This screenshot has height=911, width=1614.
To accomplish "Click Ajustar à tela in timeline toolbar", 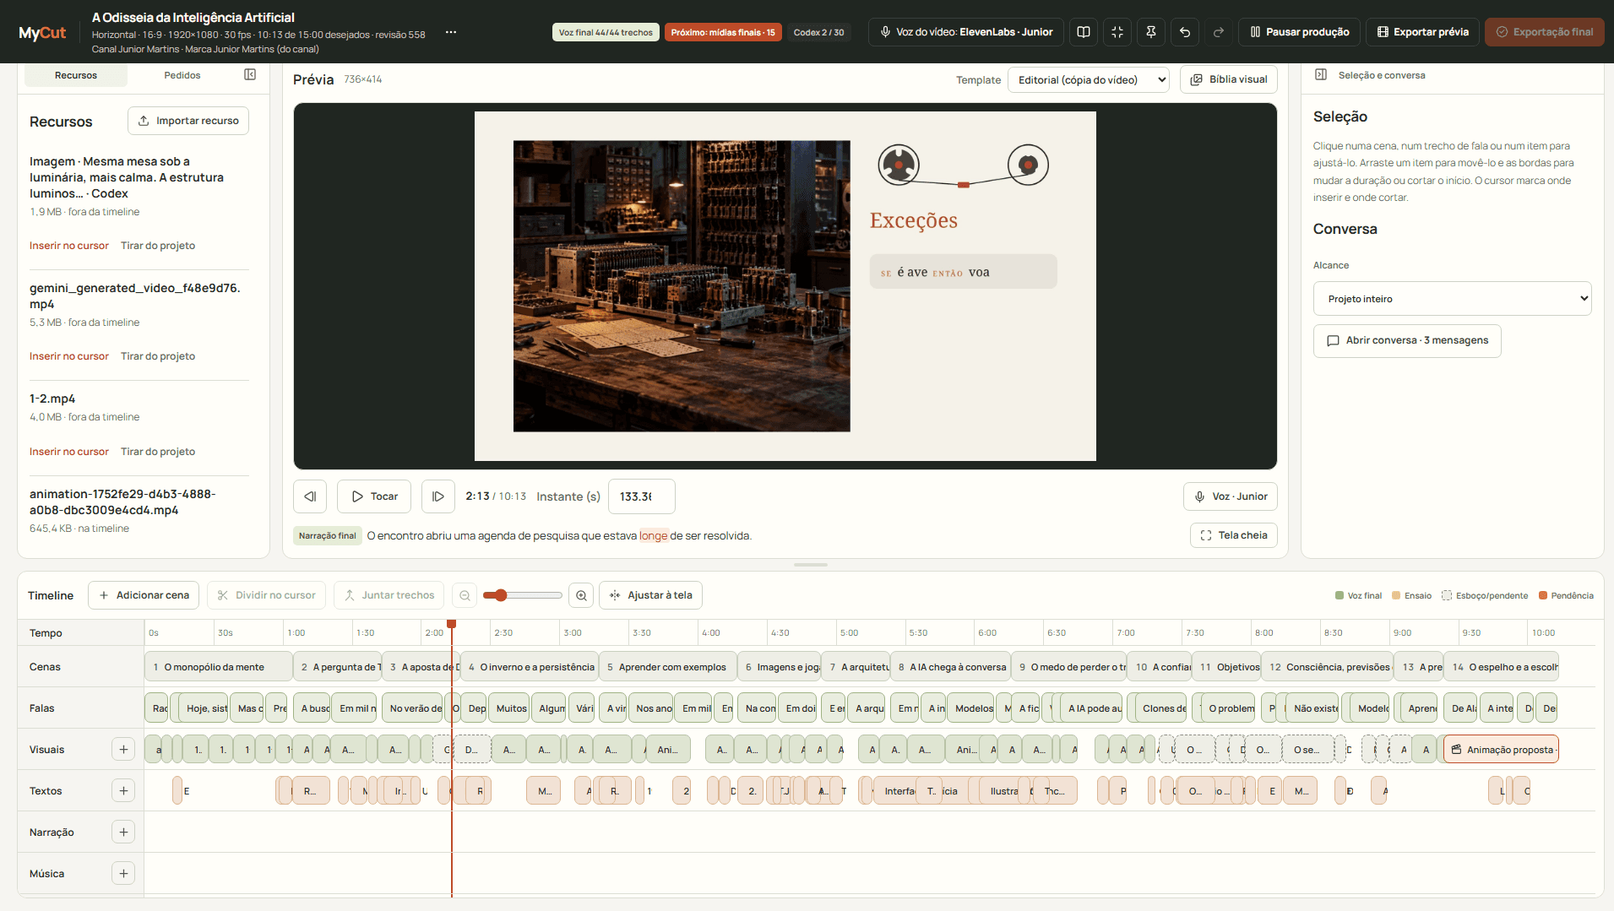I will coord(650,595).
